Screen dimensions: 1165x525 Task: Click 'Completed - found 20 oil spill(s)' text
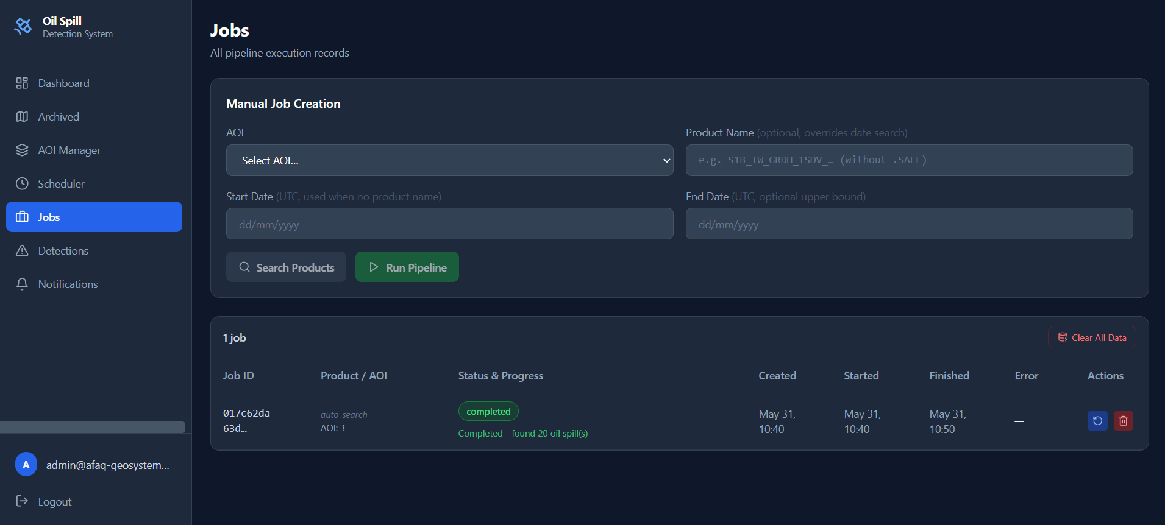pos(523,434)
